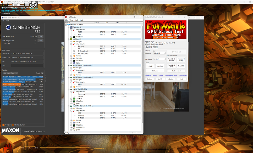Image resolution: width=253 pixels, height=153 pixels.
Task: Open the FurMark Resolution dropdown
Action: coord(159,53)
